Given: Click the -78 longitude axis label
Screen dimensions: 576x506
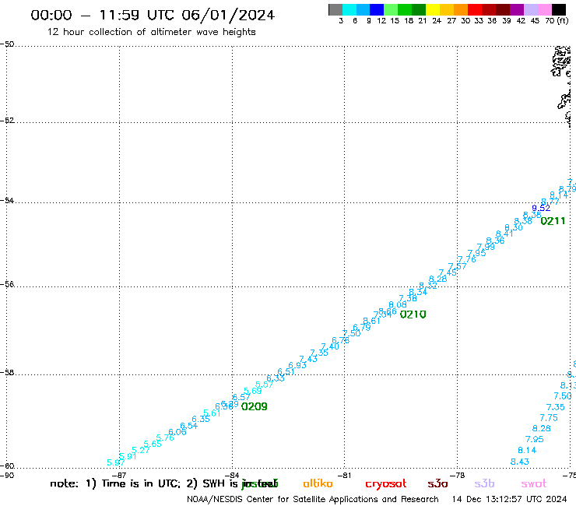Looking at the screenshot, I should [x=458, y=475].
